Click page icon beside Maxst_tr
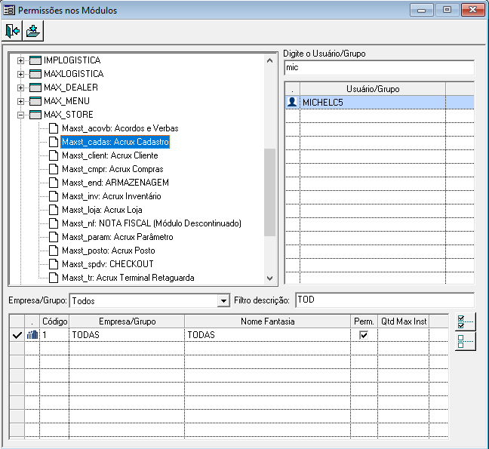The image size is (489, 449). pos(54,278)
